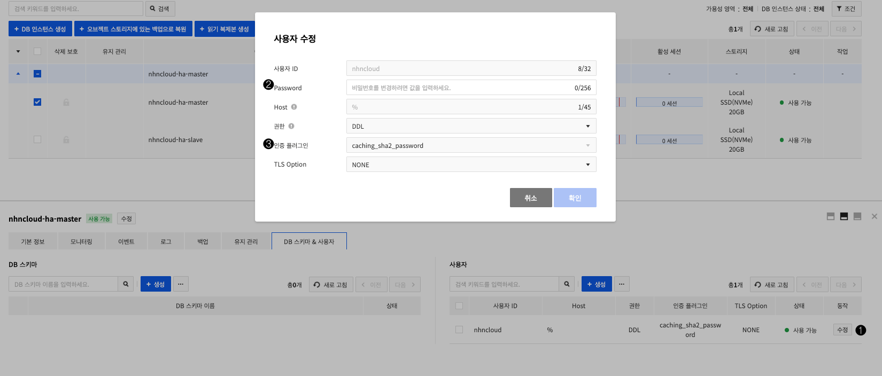Click the search magnifier button for instances

click(160, 9)
